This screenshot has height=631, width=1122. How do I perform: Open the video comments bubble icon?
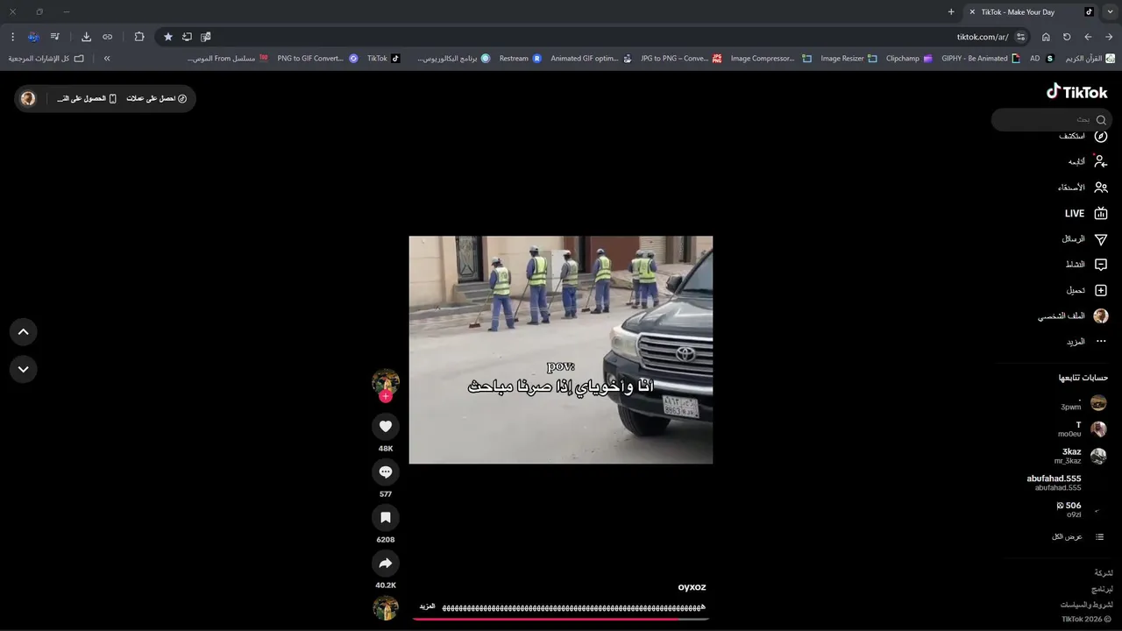tap(386, 471)
